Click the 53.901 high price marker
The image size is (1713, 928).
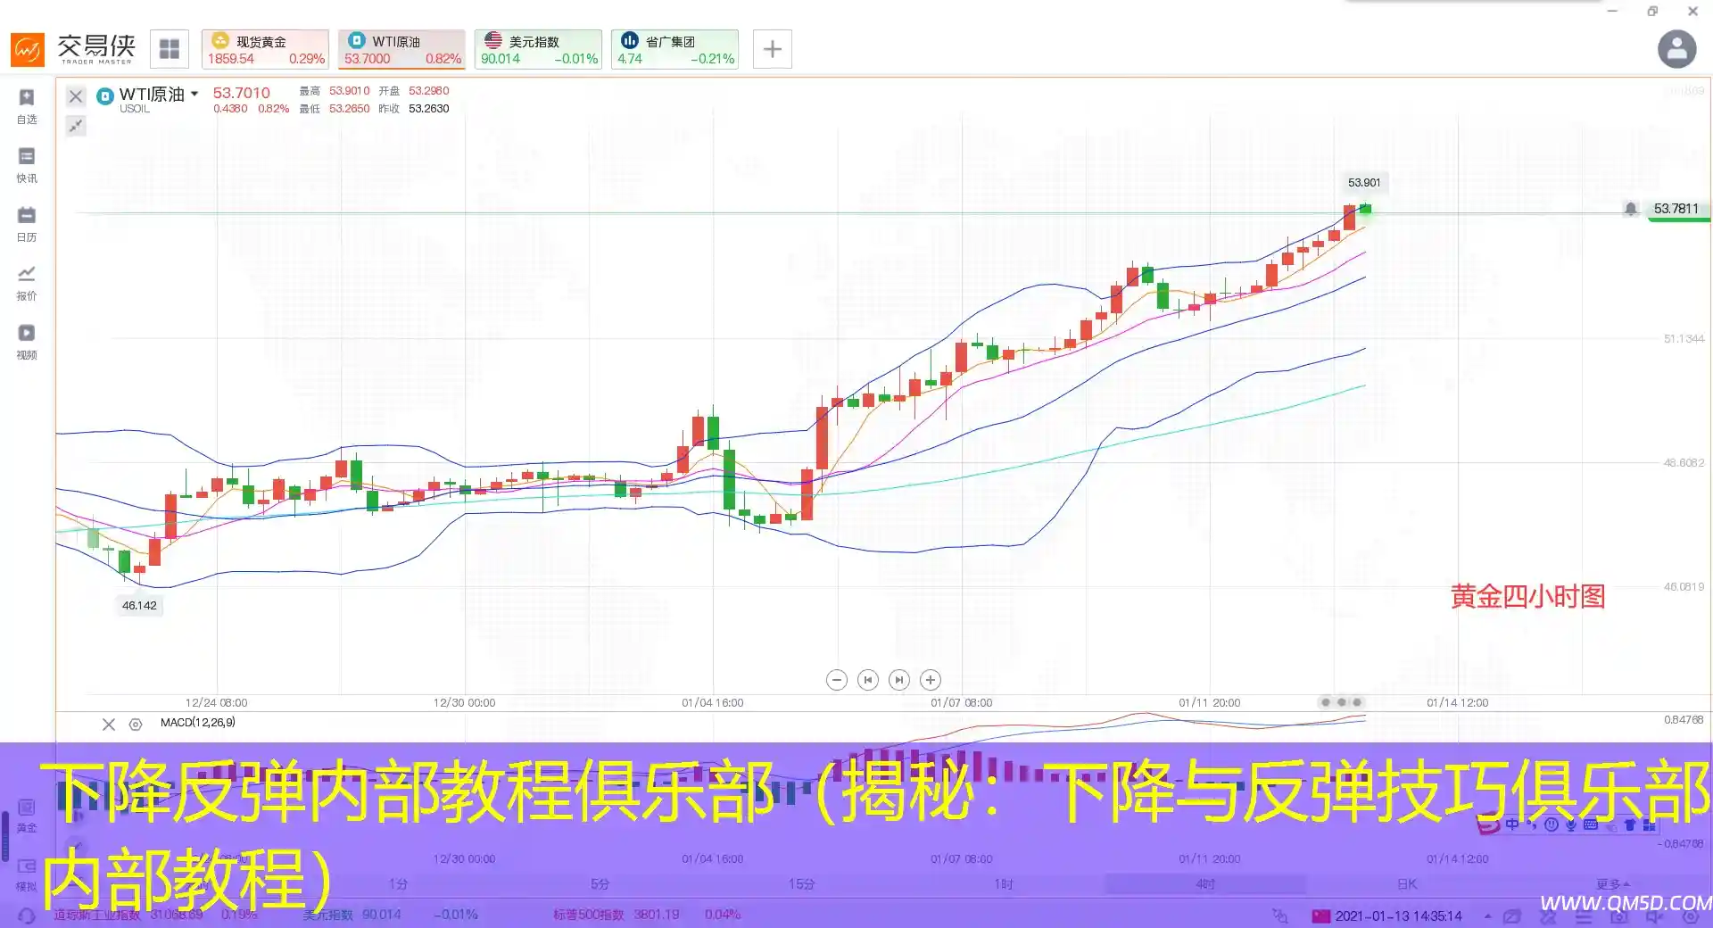[1364, 183]
